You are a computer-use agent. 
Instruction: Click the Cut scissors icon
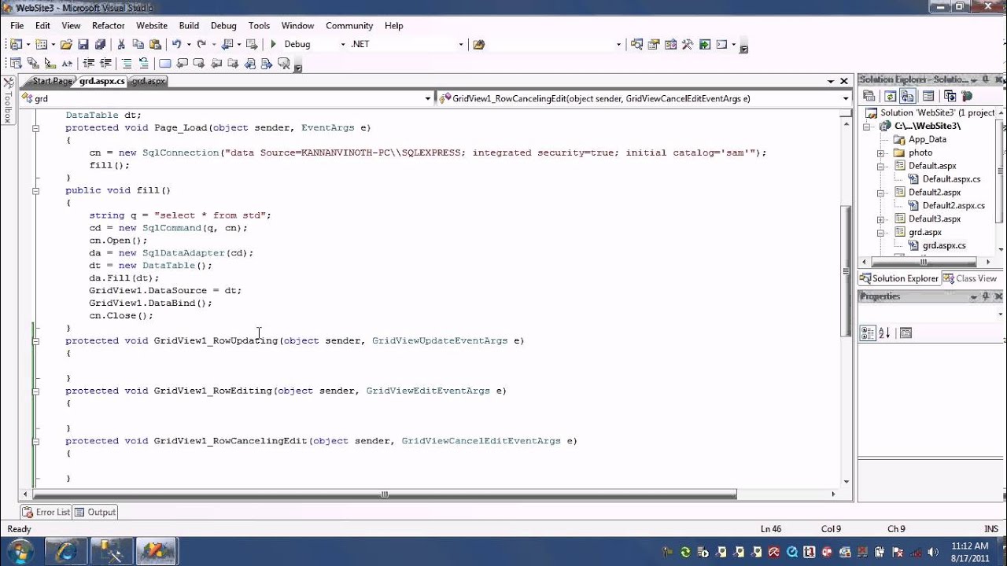click(x=121, y=44)
